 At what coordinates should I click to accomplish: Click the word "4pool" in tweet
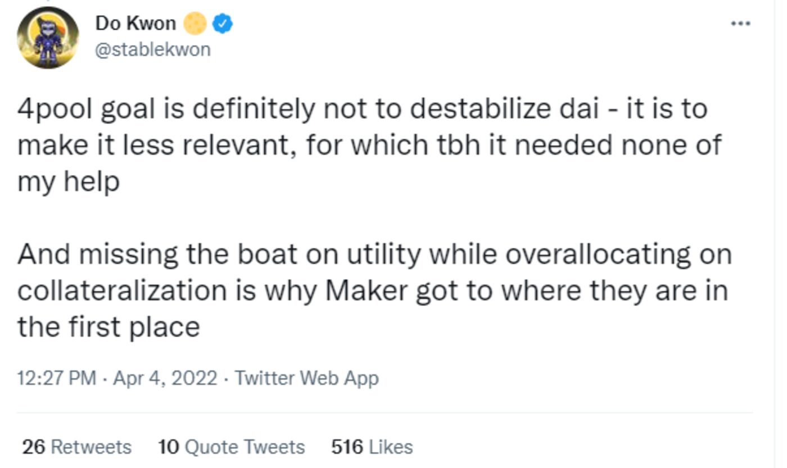coord(55,108)
